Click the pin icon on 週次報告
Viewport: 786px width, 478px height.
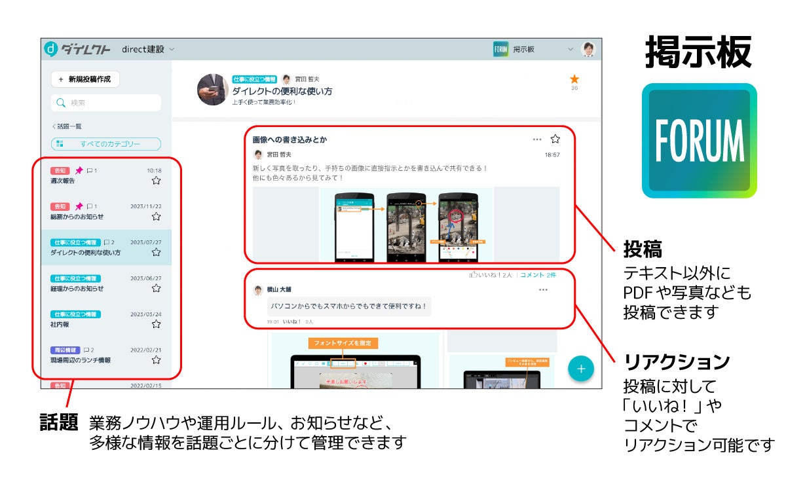[79, 170]
